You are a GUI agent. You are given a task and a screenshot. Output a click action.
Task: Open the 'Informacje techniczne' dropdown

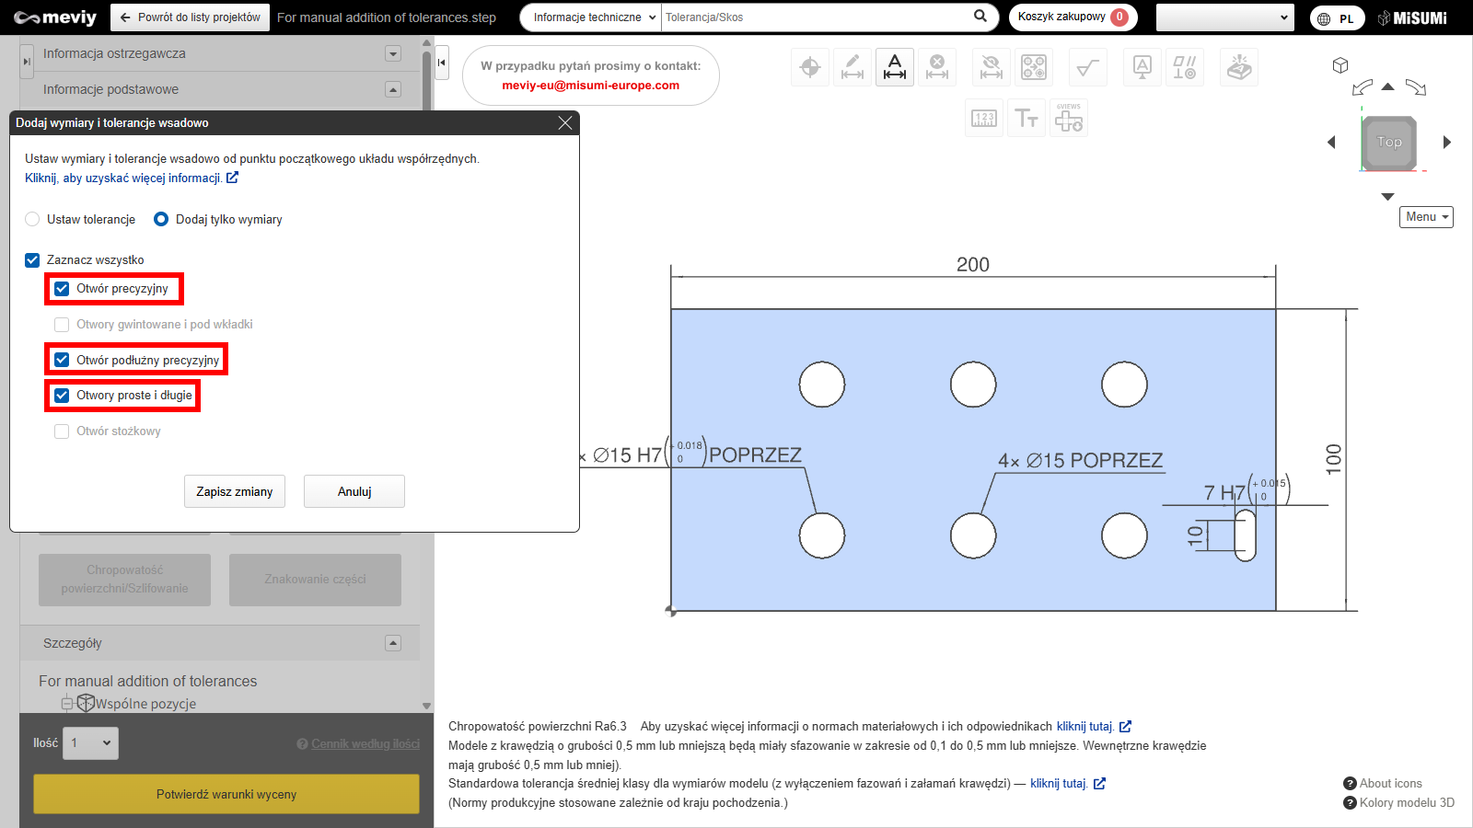[594, 17]
